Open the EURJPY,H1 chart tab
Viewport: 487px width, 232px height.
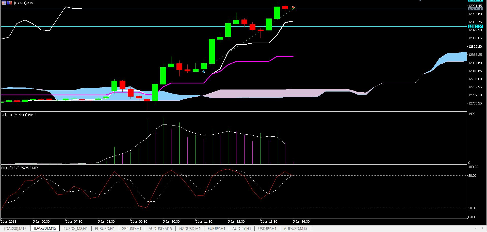click(216, 228)
